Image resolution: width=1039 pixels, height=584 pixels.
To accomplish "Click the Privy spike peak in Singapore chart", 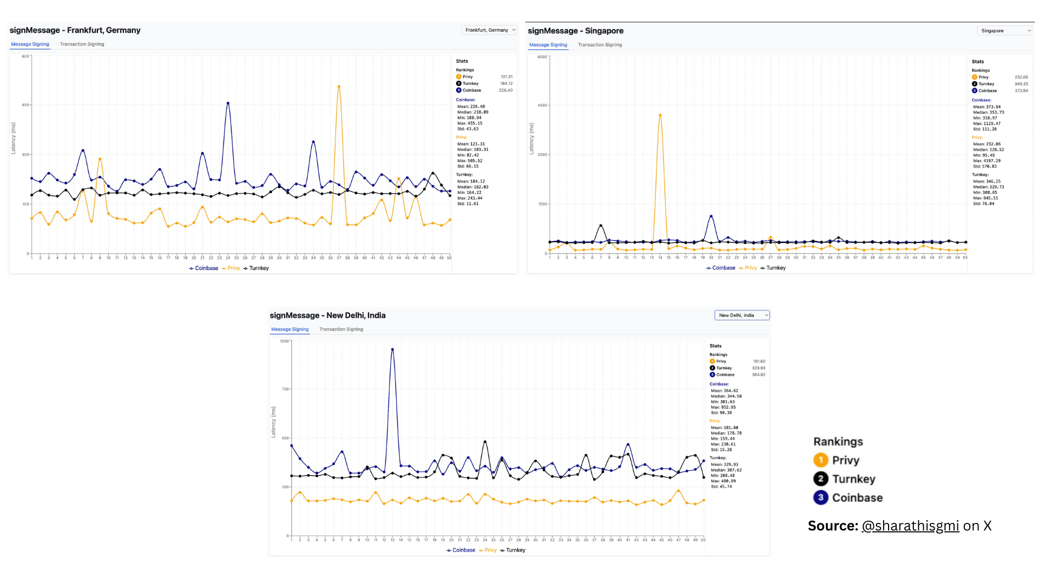I will tap(660, 115).
